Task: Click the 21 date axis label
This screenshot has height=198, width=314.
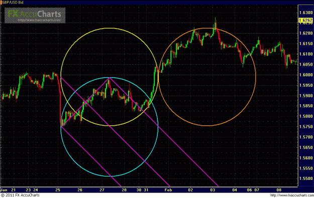Action: point(14,190)
